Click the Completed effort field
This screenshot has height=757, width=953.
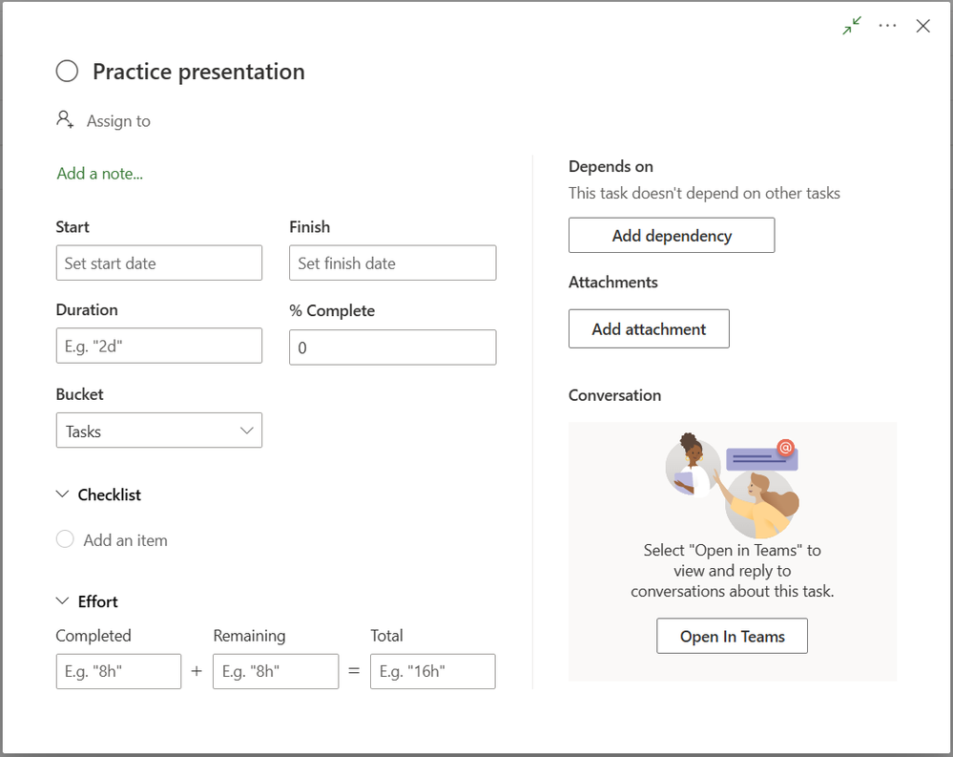point(118,671)
